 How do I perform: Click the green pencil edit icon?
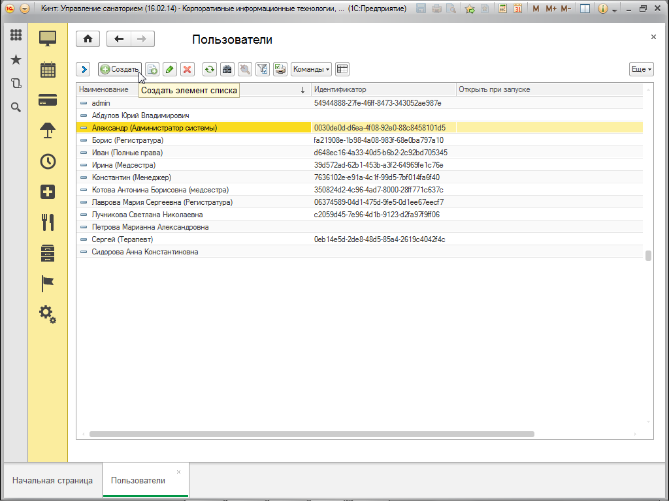[169, 69]
